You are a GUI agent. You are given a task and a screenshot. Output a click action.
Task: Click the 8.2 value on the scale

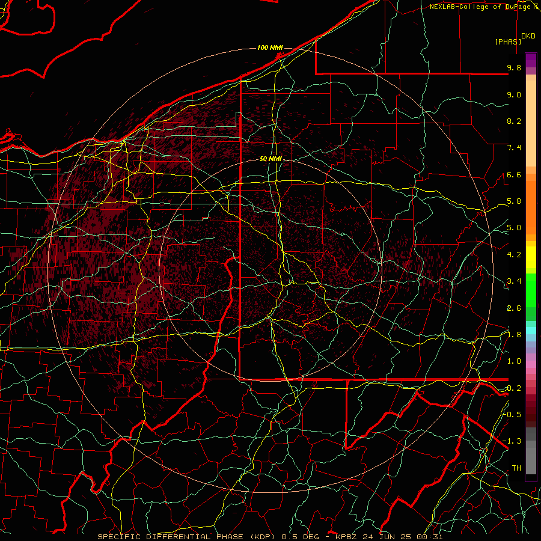click(514, 121)
